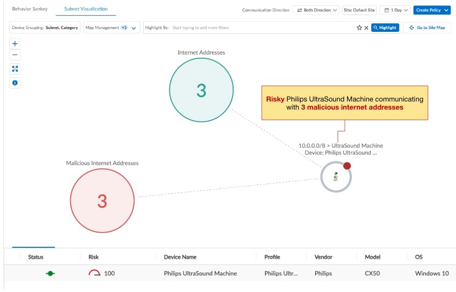
Task: Click the Philips UltraSound device node icon
Action: tap(336, 176)
